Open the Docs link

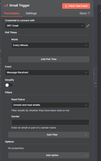coord(85,13)
